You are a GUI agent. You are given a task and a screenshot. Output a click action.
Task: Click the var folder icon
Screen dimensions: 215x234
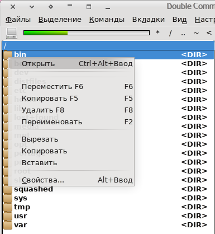tap(8, 225)
